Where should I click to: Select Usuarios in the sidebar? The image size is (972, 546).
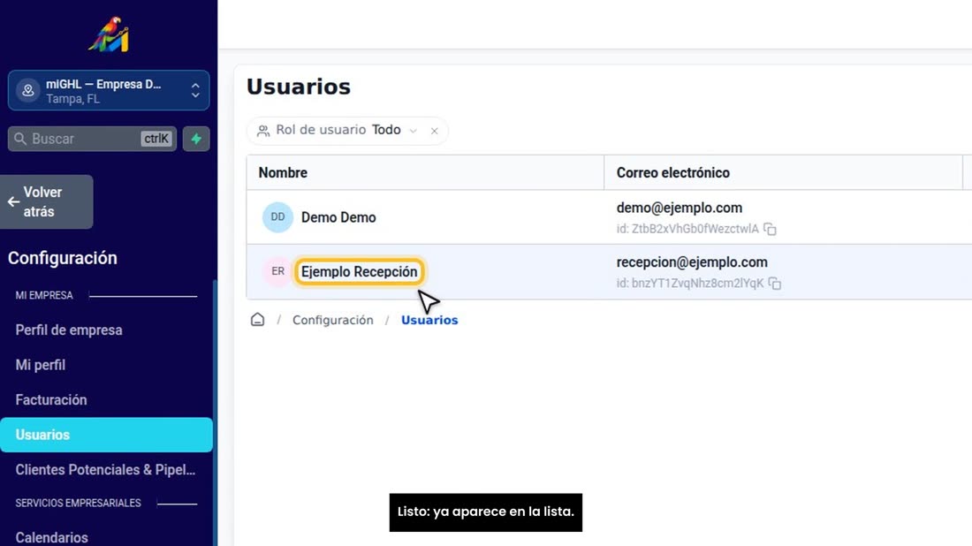pos(106,435)
